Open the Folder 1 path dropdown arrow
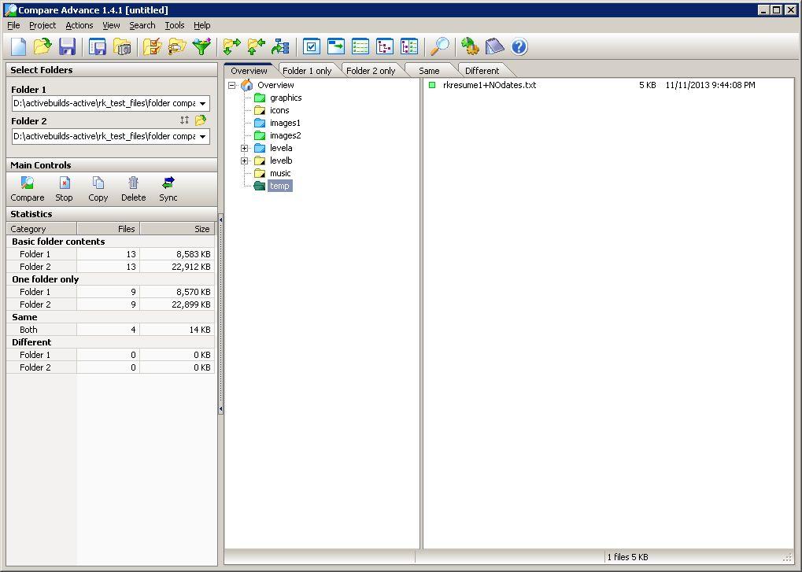This screenshot has height=572, width=802. point(203,103)
